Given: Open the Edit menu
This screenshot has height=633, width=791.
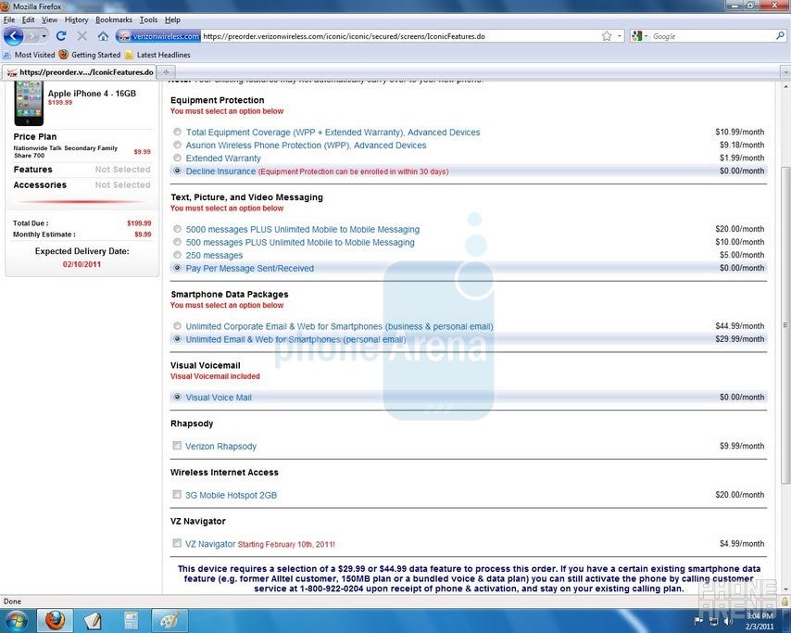Looking at the screenshot, I should (x=28, y=19).
